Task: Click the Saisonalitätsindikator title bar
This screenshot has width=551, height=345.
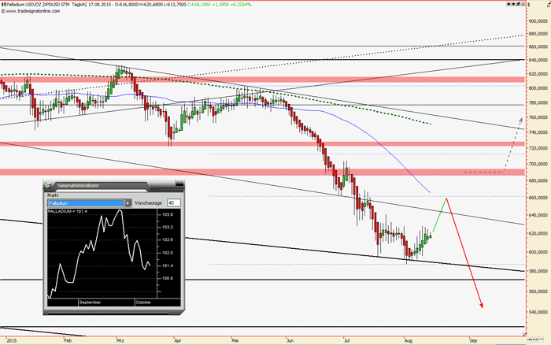Action: (110, 185)
